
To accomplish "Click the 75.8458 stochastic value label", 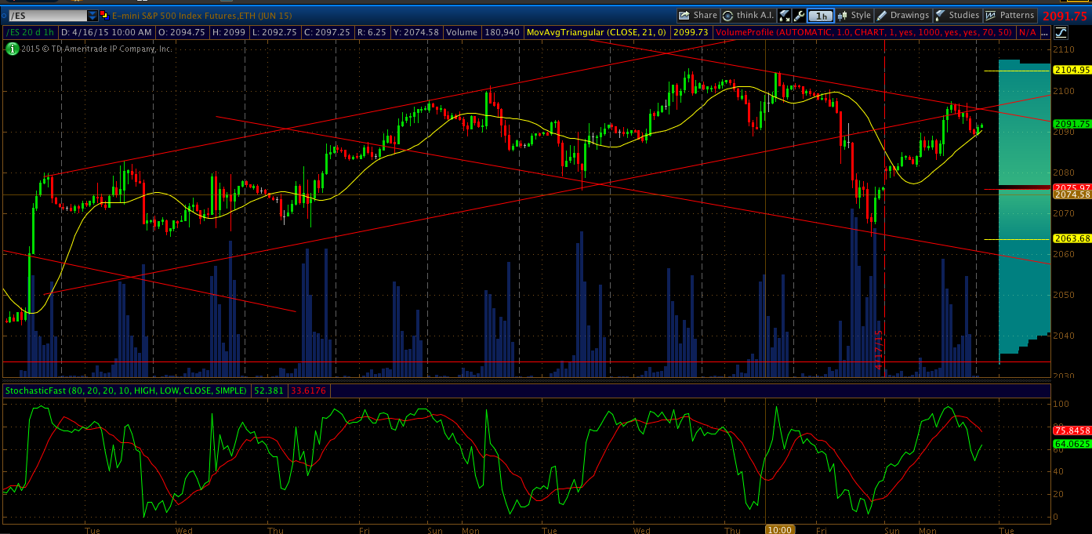I will point(1072,430).
